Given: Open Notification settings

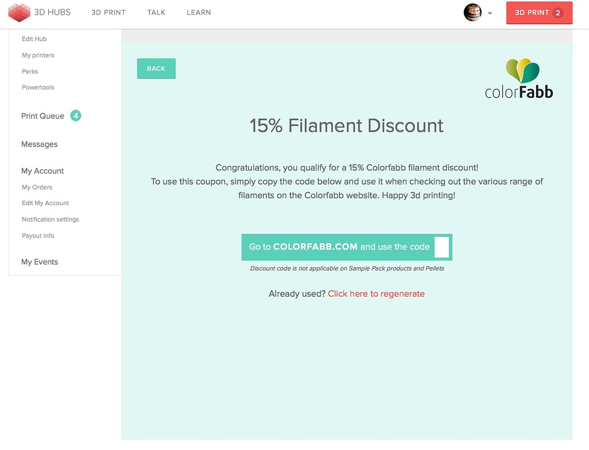Looking at the screenshot, I should (50, 219).
